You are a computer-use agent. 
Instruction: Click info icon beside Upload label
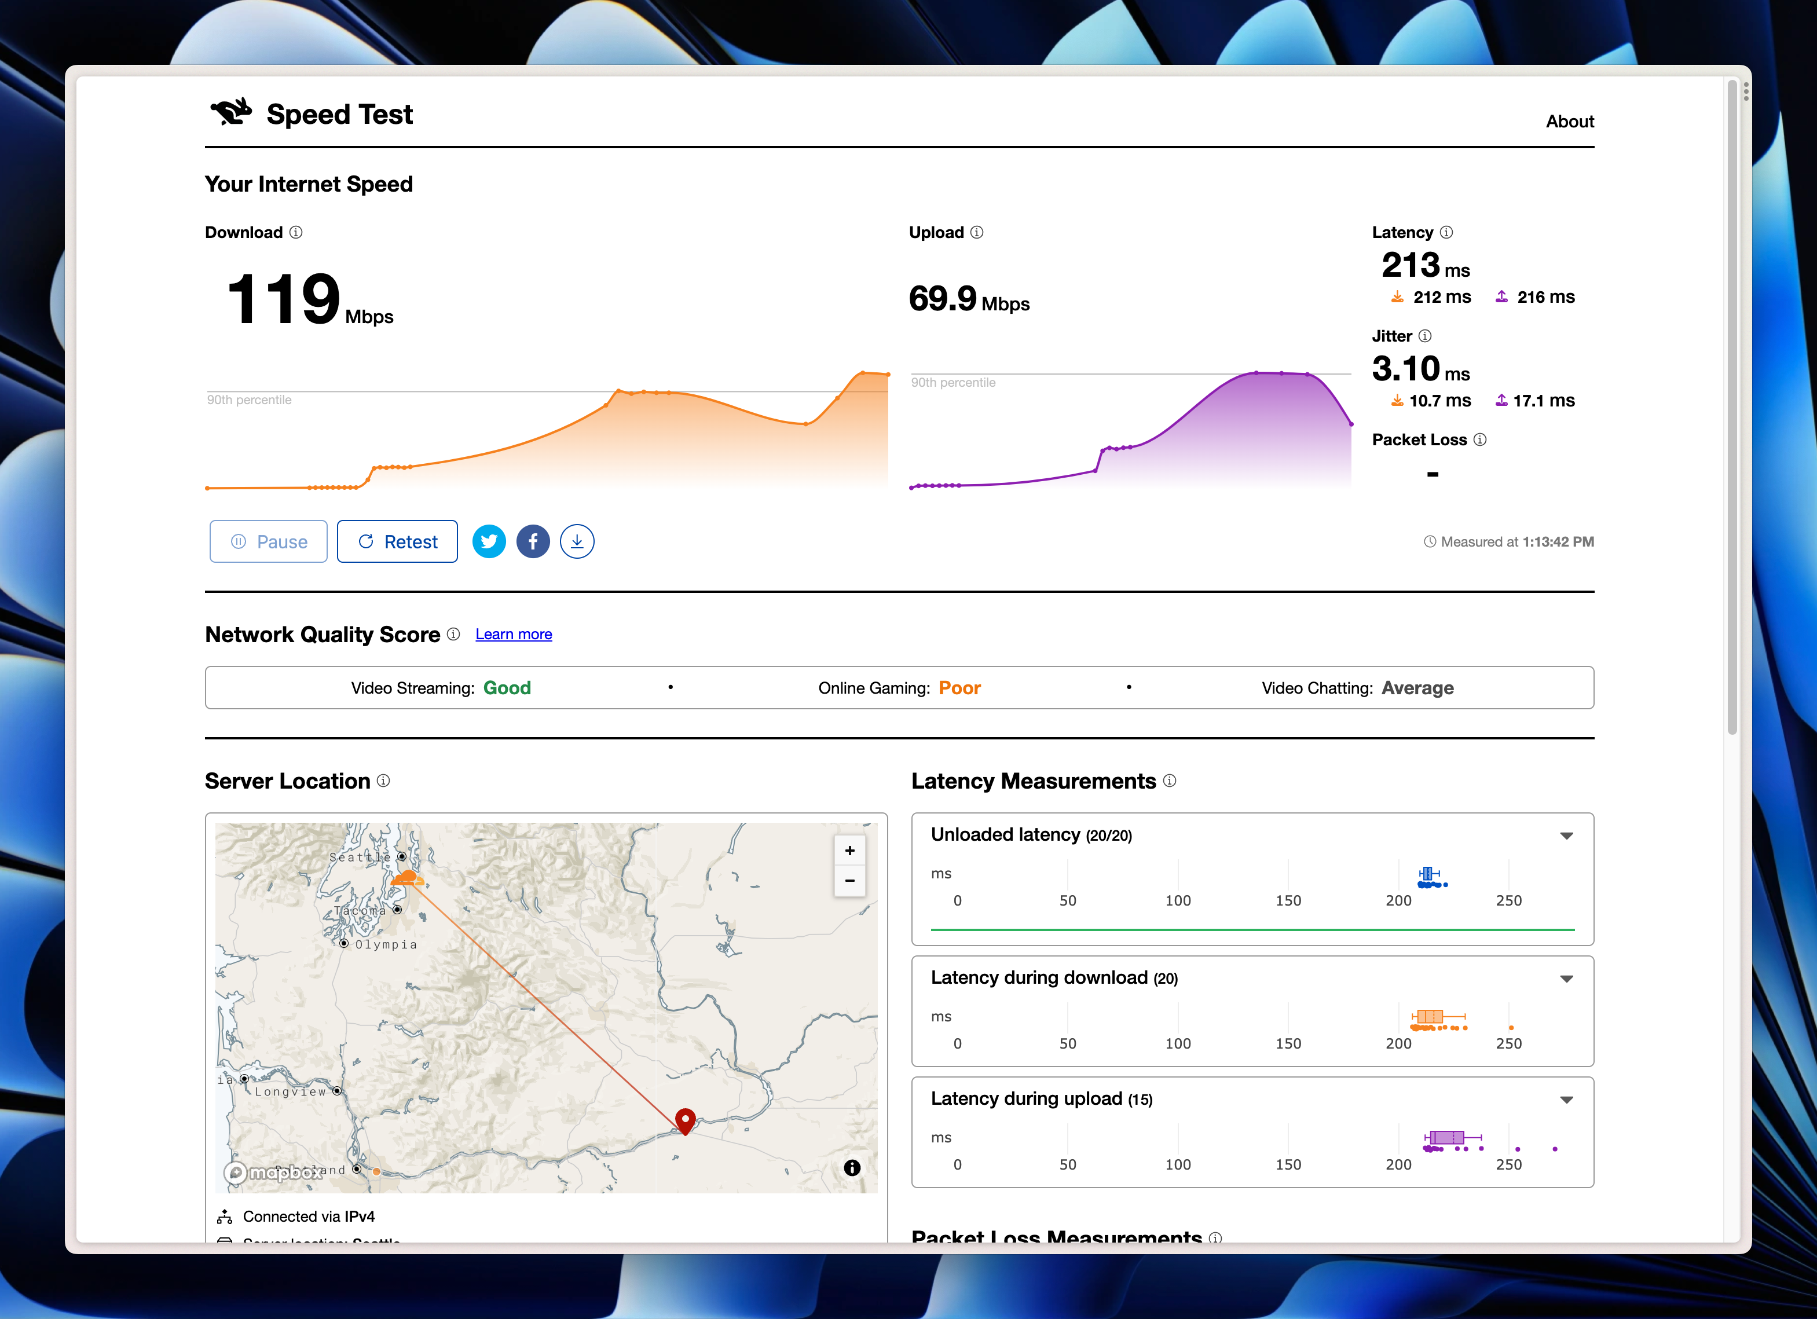[977, 232]
